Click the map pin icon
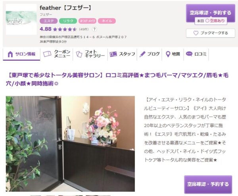 tap(168, 54)
